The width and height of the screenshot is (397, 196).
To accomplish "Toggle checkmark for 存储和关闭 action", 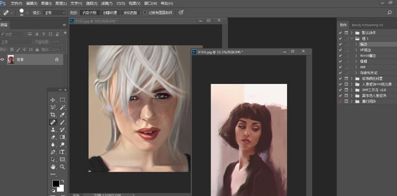I will pos(340,73).
